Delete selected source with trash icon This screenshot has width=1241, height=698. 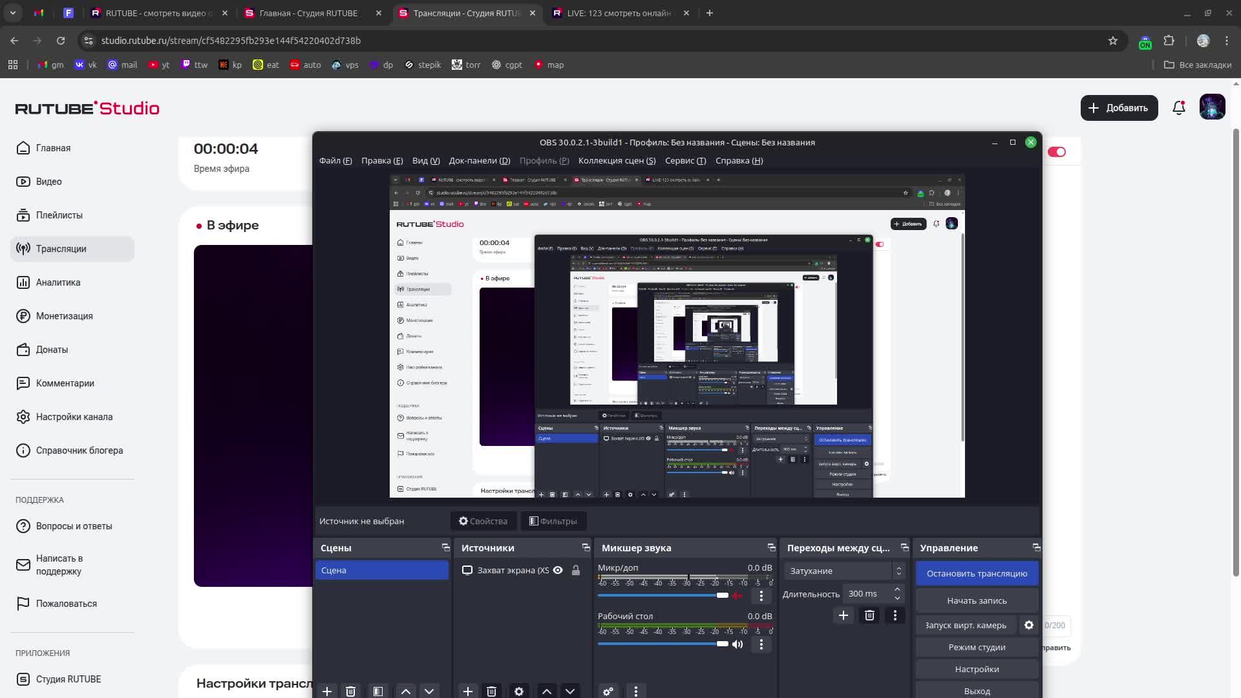click(x=491, y=692)
